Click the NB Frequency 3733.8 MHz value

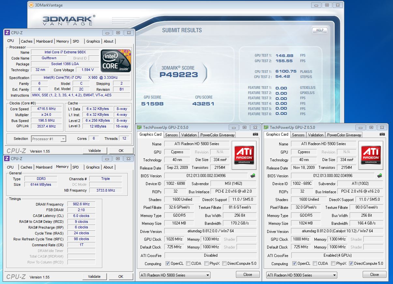(106, 190)
